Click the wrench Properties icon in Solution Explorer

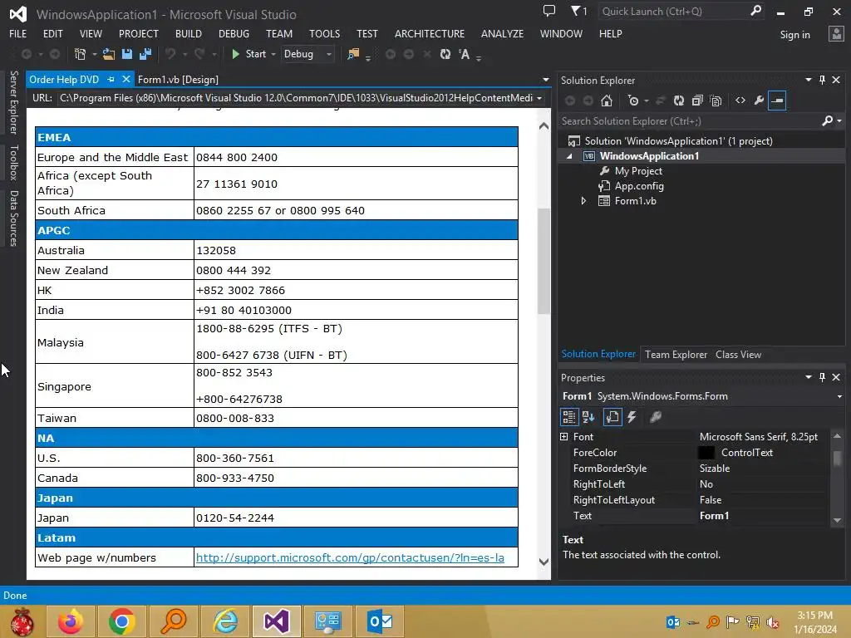coord(759,101)
